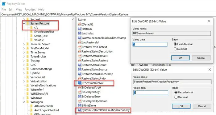Expand the TokenBroker key
The height and width of the screenshot is (115, 216).
[24, 57]
